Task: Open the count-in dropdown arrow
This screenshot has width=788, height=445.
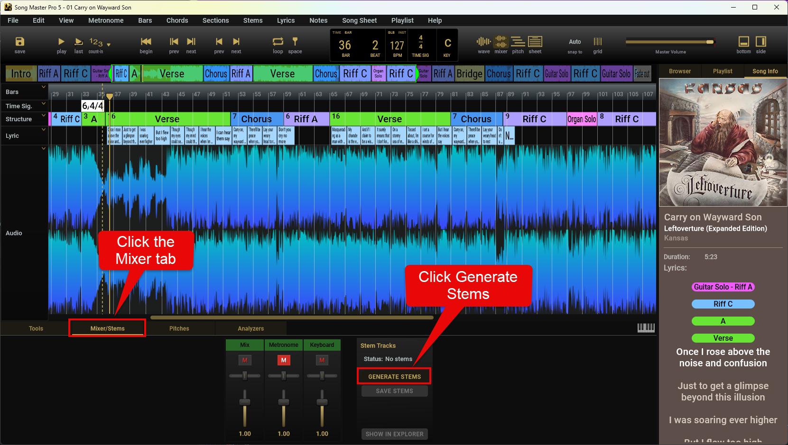Action: [x=109, y=45]
